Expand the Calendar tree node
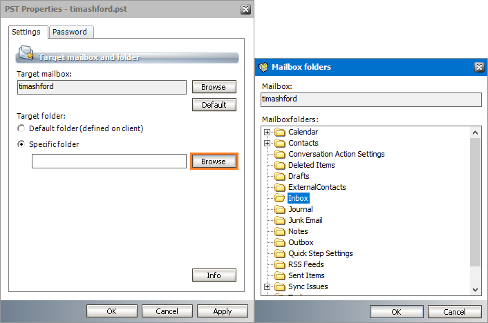 [x=268, y=132]
